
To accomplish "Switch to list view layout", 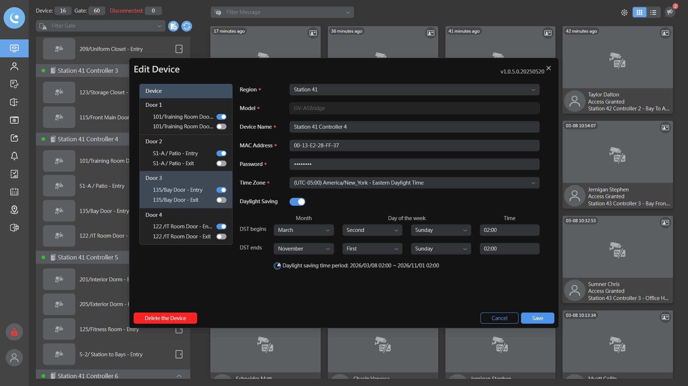I will (x=653, y=13).
